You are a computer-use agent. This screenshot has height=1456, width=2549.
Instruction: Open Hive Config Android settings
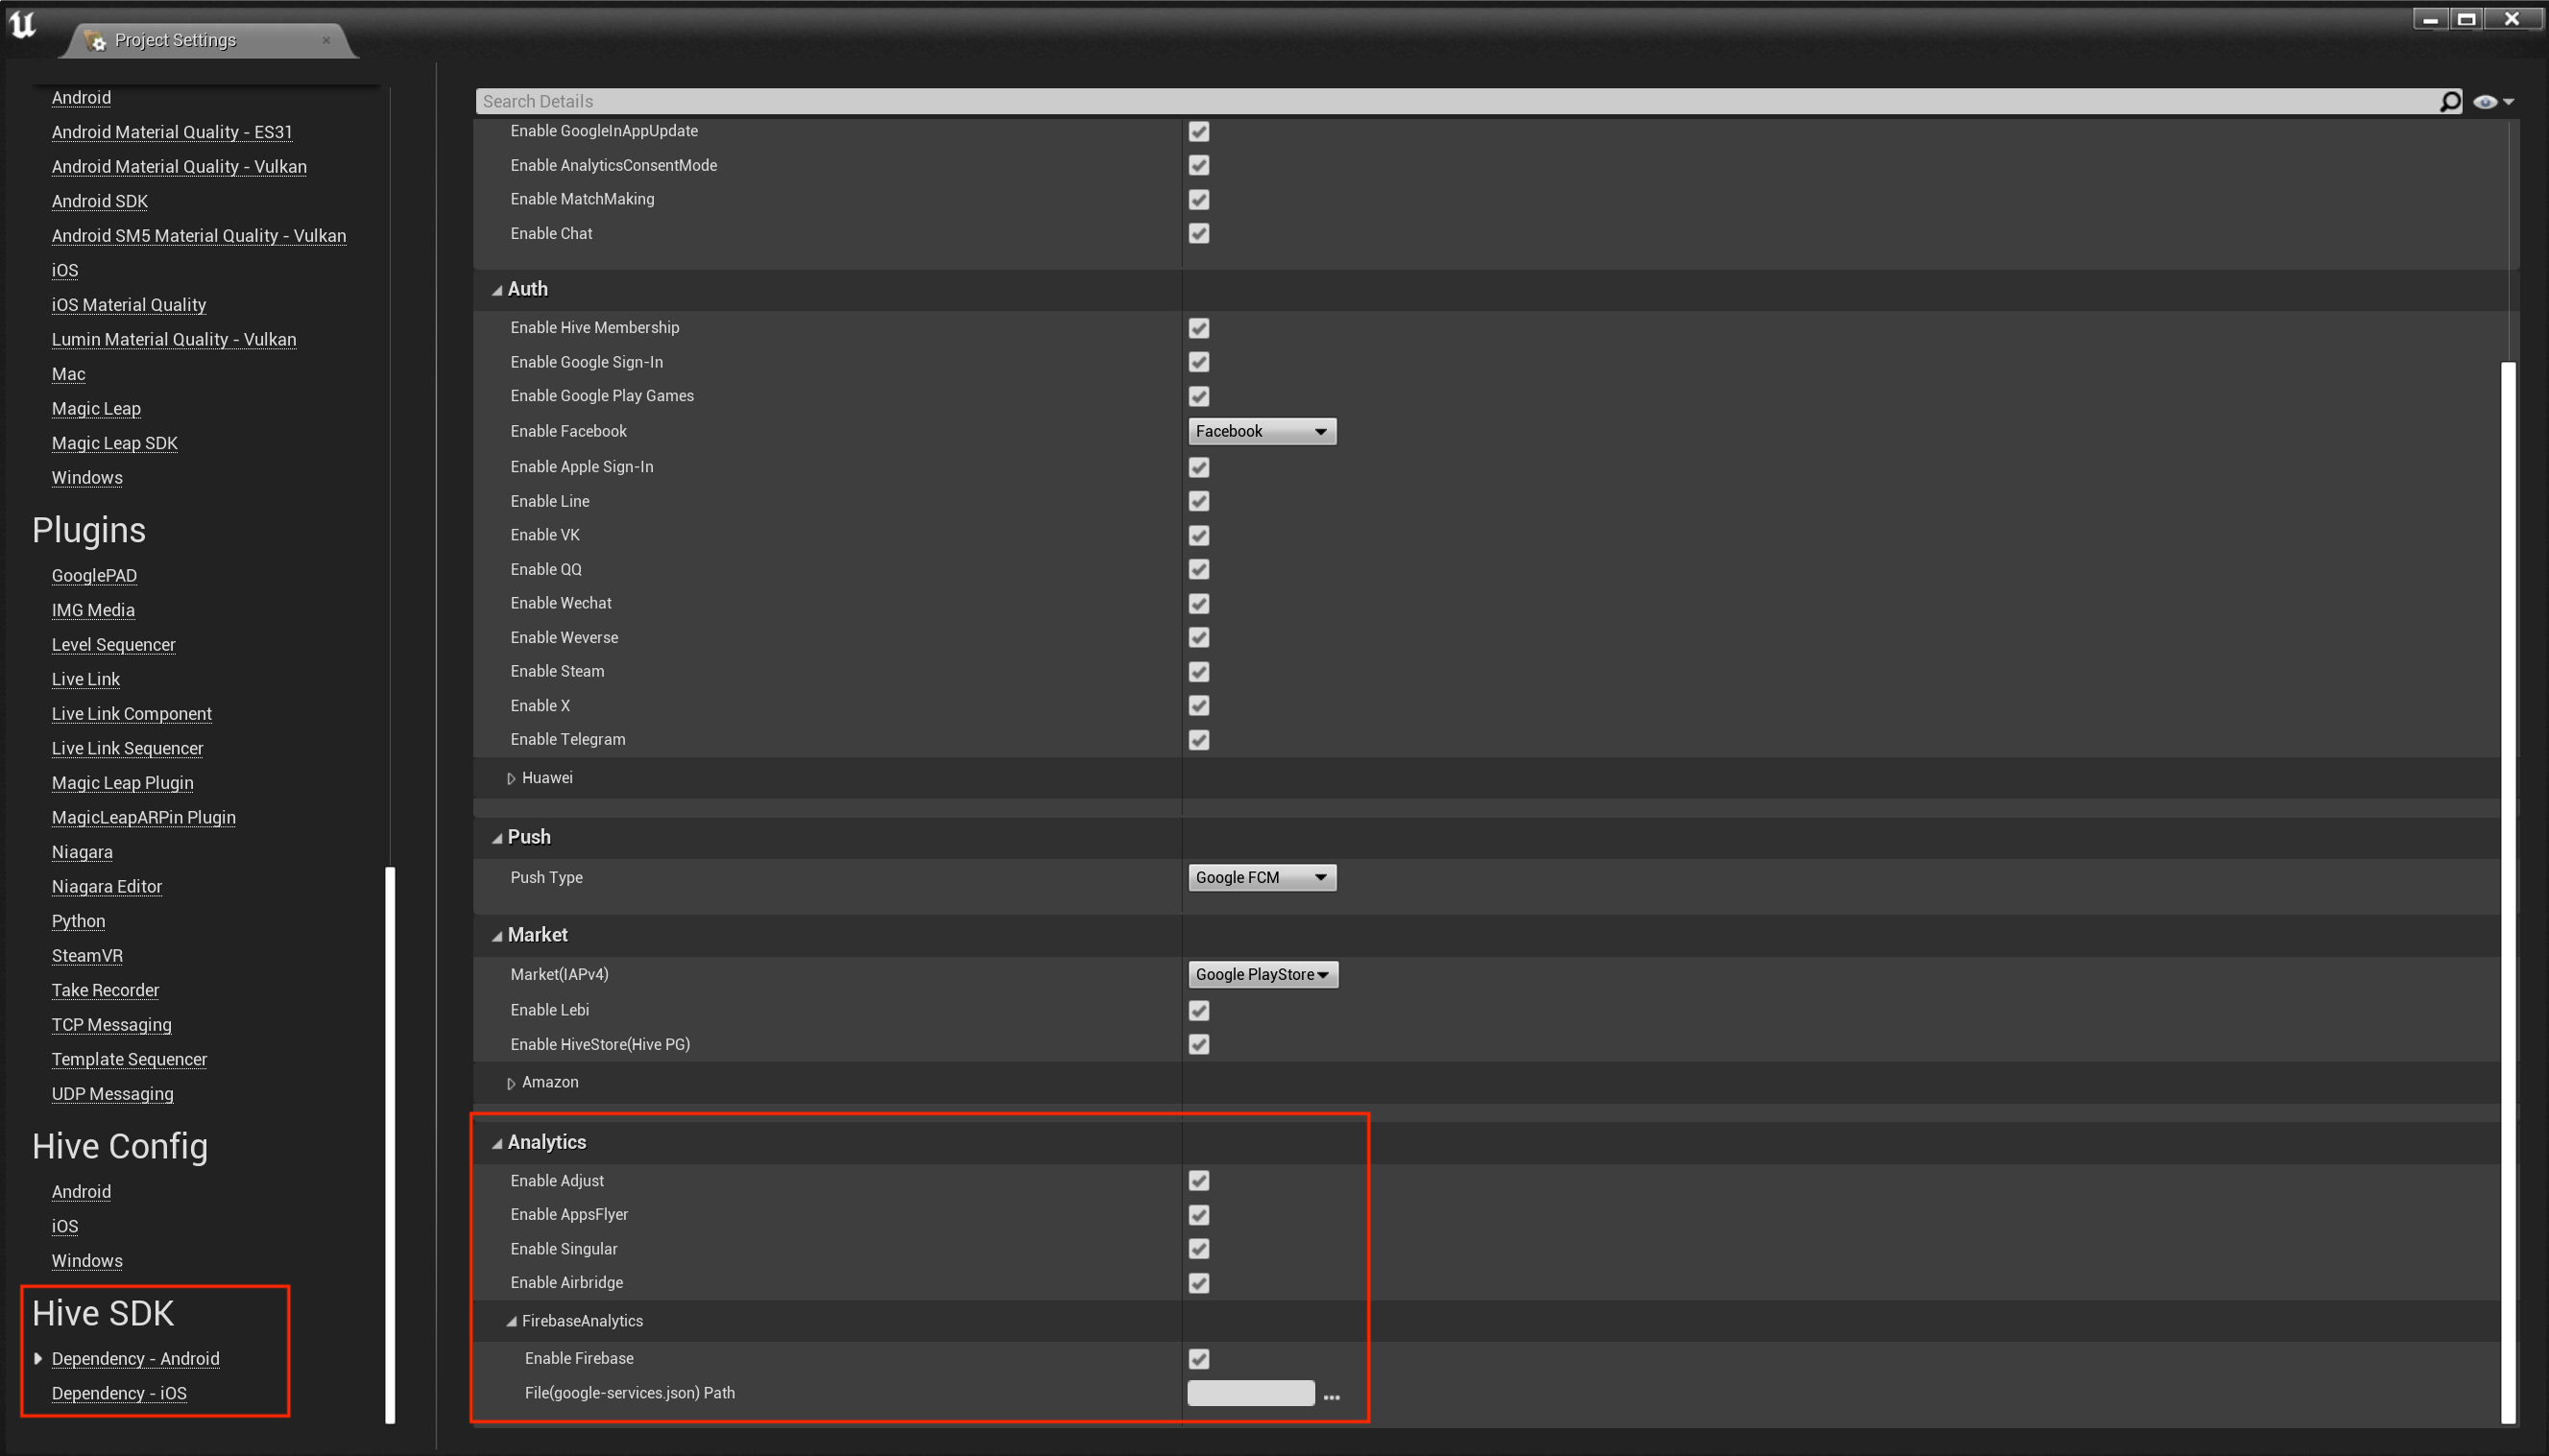pos(81,1191)
